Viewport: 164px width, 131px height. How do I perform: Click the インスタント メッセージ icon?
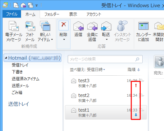click(x=122, y=31)
